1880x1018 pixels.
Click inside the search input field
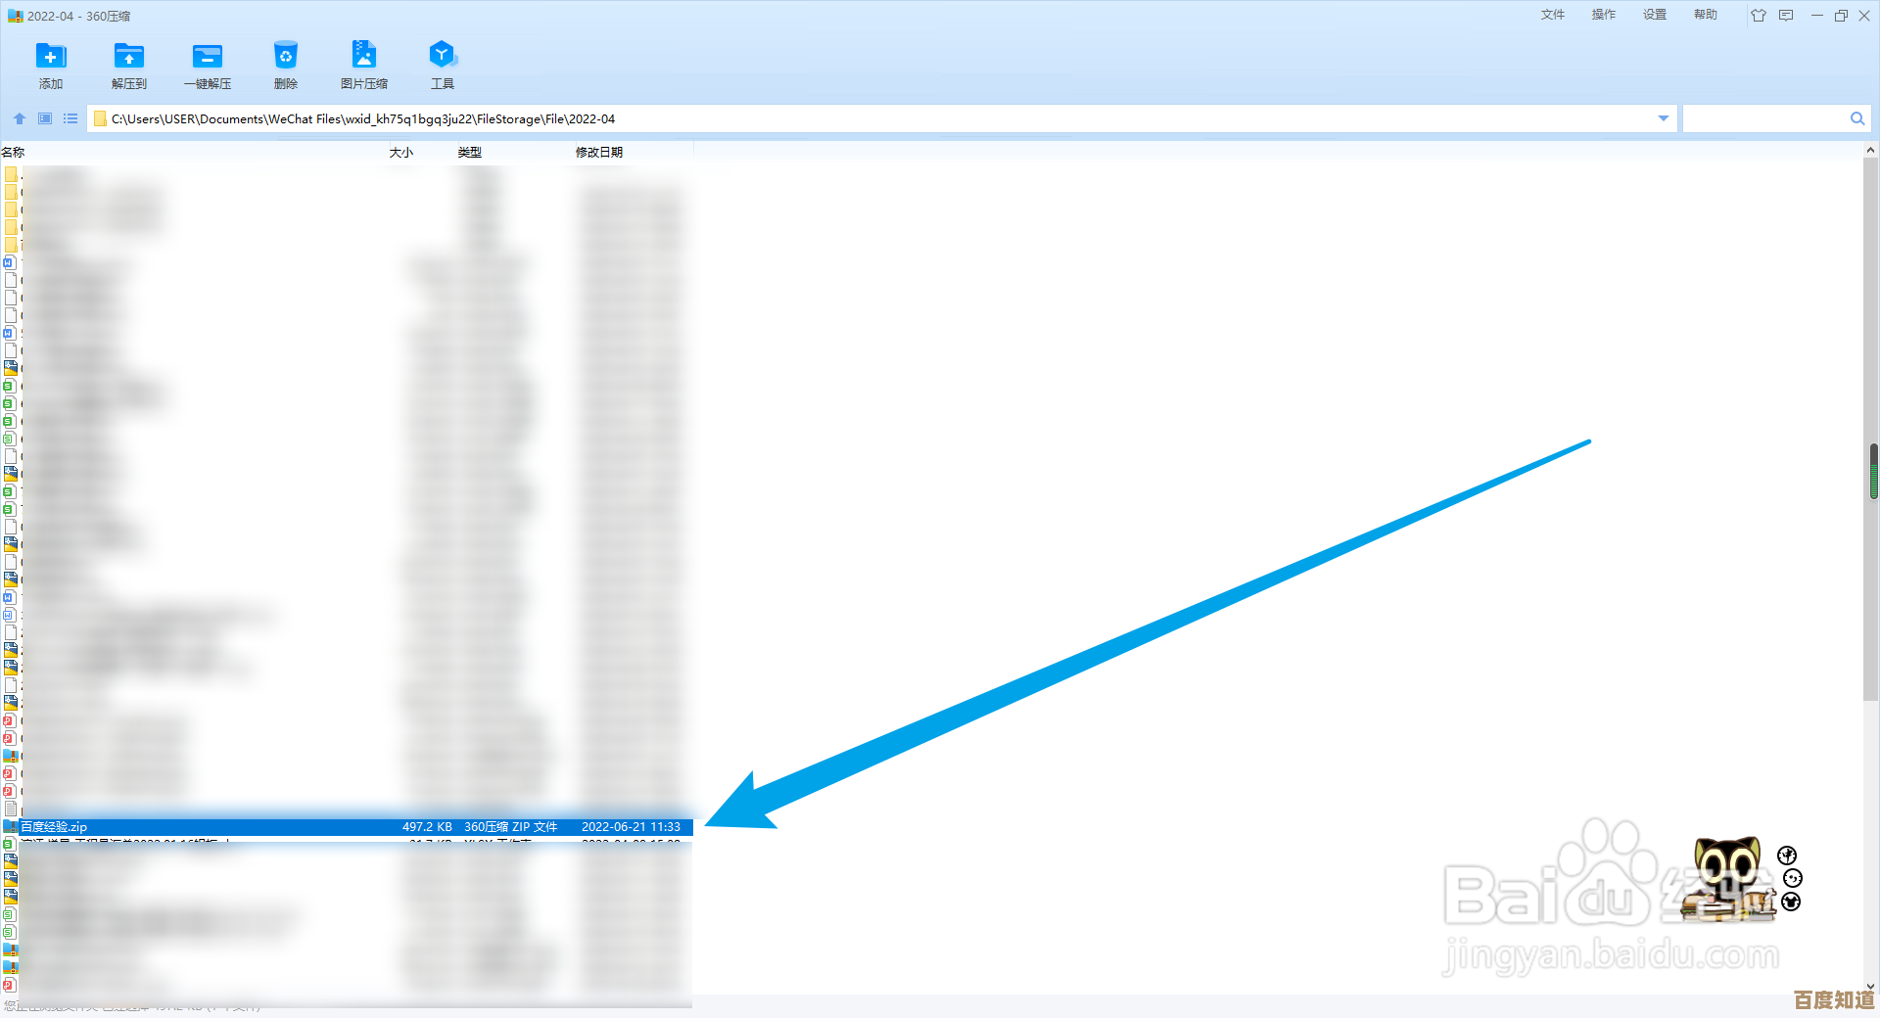pyautogui.click(x=1762, y=118)
